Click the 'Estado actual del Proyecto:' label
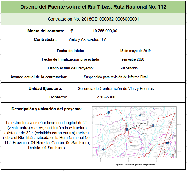The width and height of the screenshot is (187, 171). tap(71, 68)
